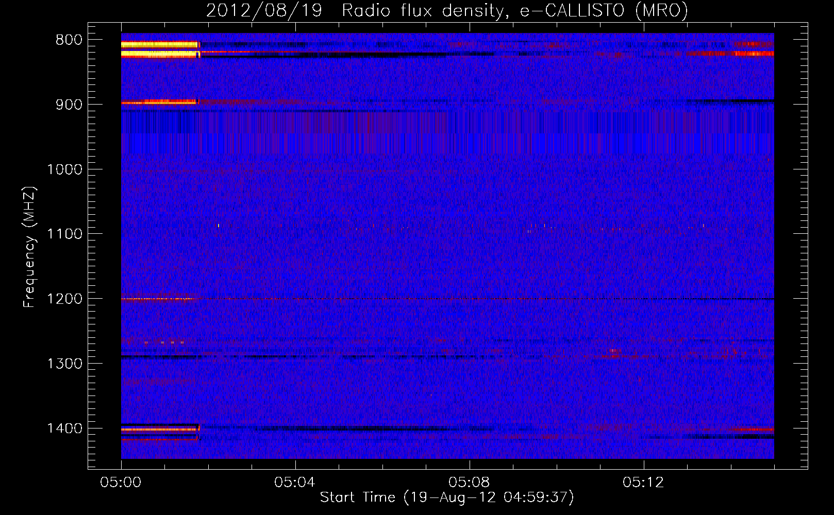834x515 pixels.
Task: Click the 1400 frequency tick label
Action: (x=65, y=428)
